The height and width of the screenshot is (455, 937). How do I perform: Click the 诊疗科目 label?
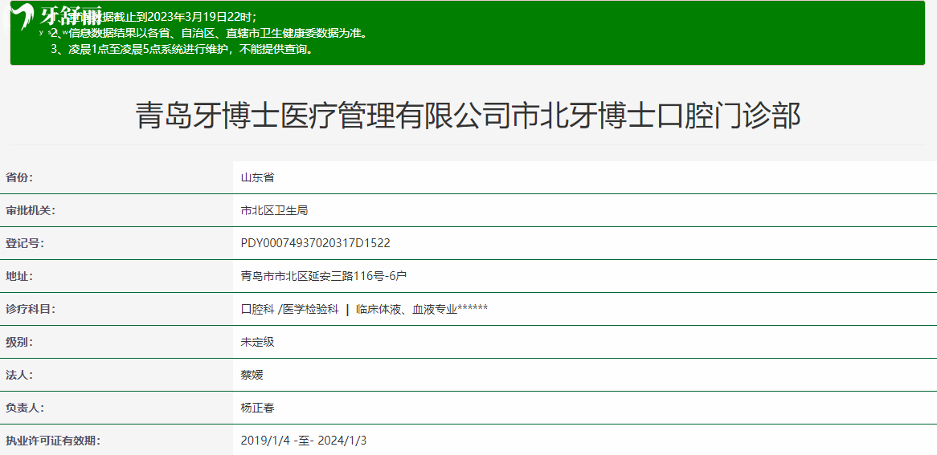coord(30,309)
